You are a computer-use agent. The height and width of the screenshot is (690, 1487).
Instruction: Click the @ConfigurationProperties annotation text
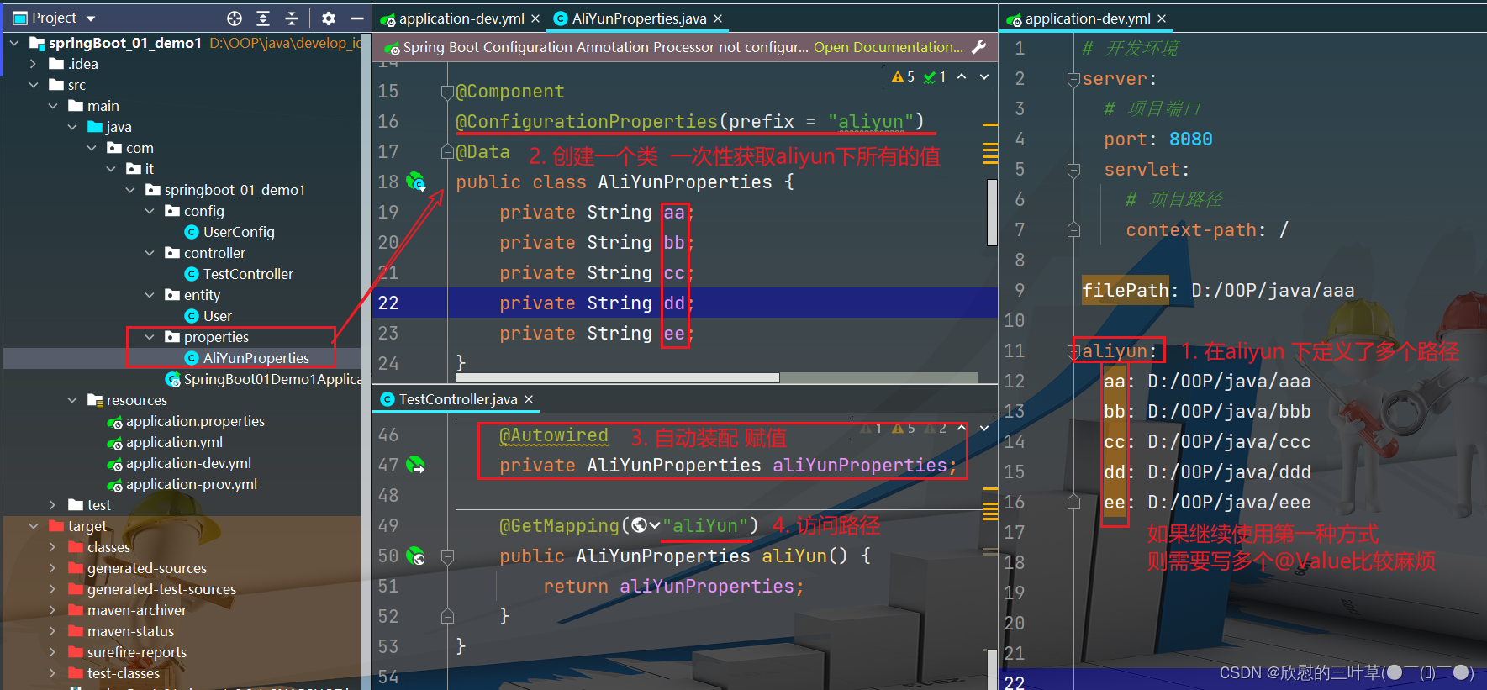[x=587, y=122]
